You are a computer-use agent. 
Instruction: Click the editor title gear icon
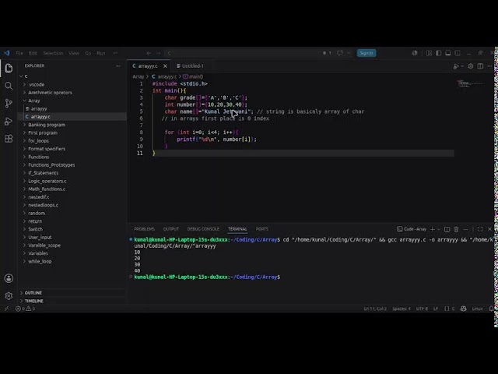471,66
